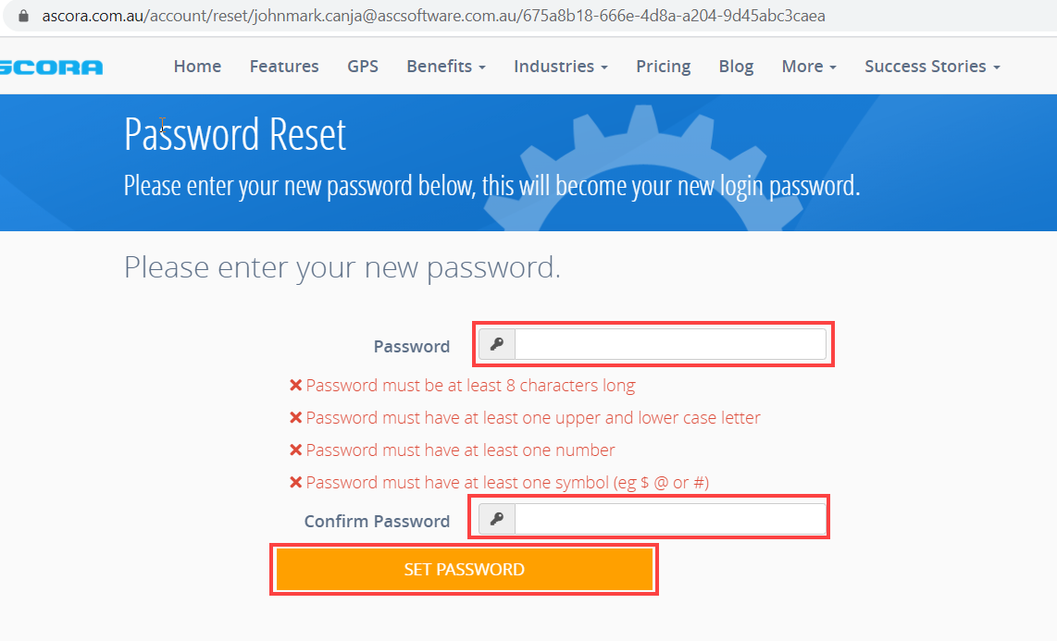1057x641 pixels.
Task: Click the red X beside the one number rule
Action: coord(296,450)
